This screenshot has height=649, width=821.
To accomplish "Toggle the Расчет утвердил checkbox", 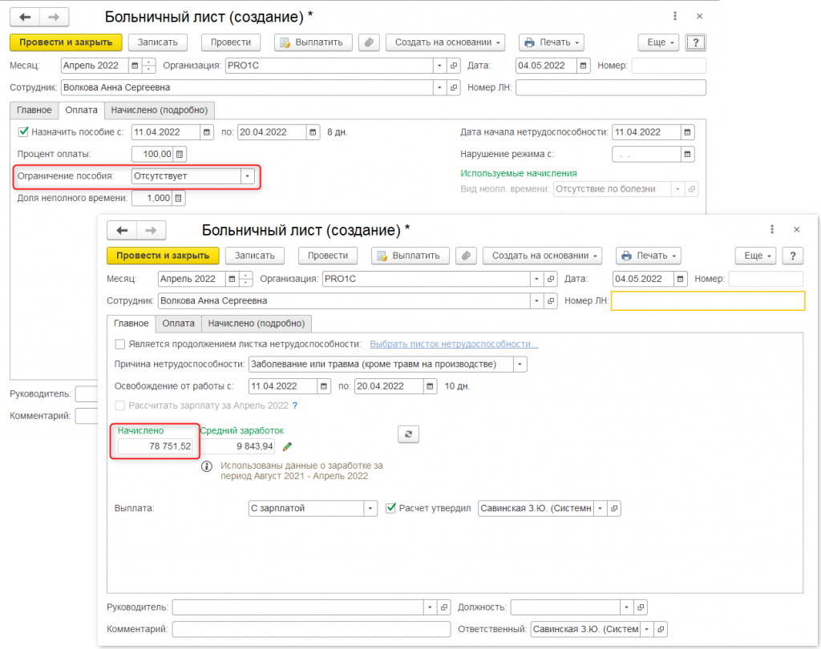I will point(391,508).
